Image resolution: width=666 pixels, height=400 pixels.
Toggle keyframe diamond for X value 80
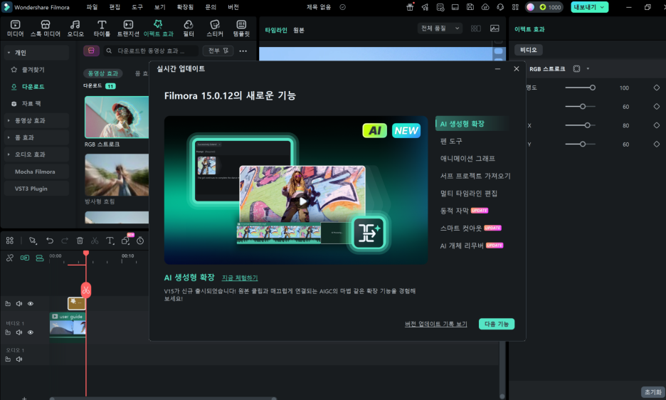(657, 125)
